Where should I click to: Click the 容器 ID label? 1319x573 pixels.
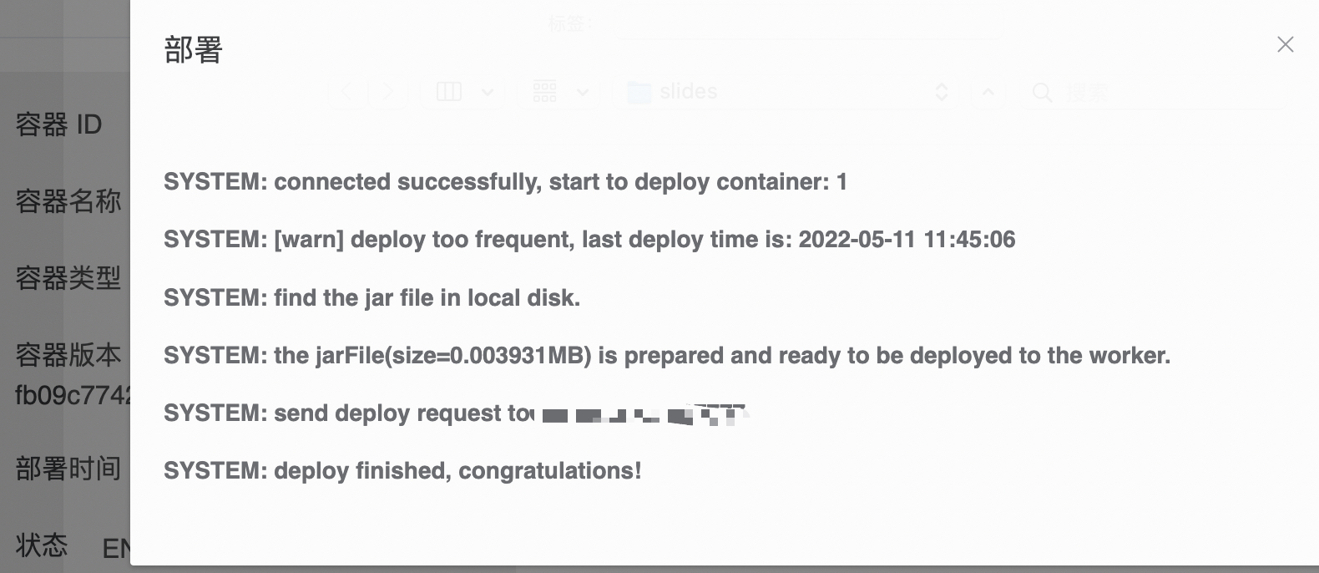click(58, 124)
